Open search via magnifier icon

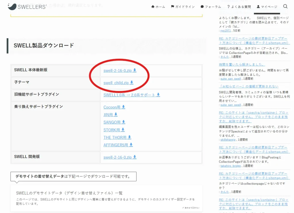[285, 6]
